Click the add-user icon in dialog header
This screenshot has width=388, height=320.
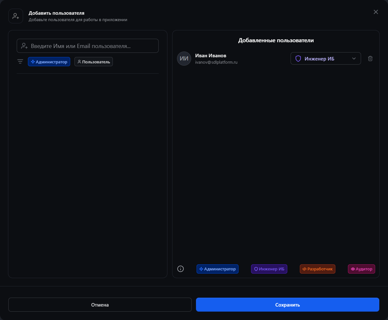point(16,16)
